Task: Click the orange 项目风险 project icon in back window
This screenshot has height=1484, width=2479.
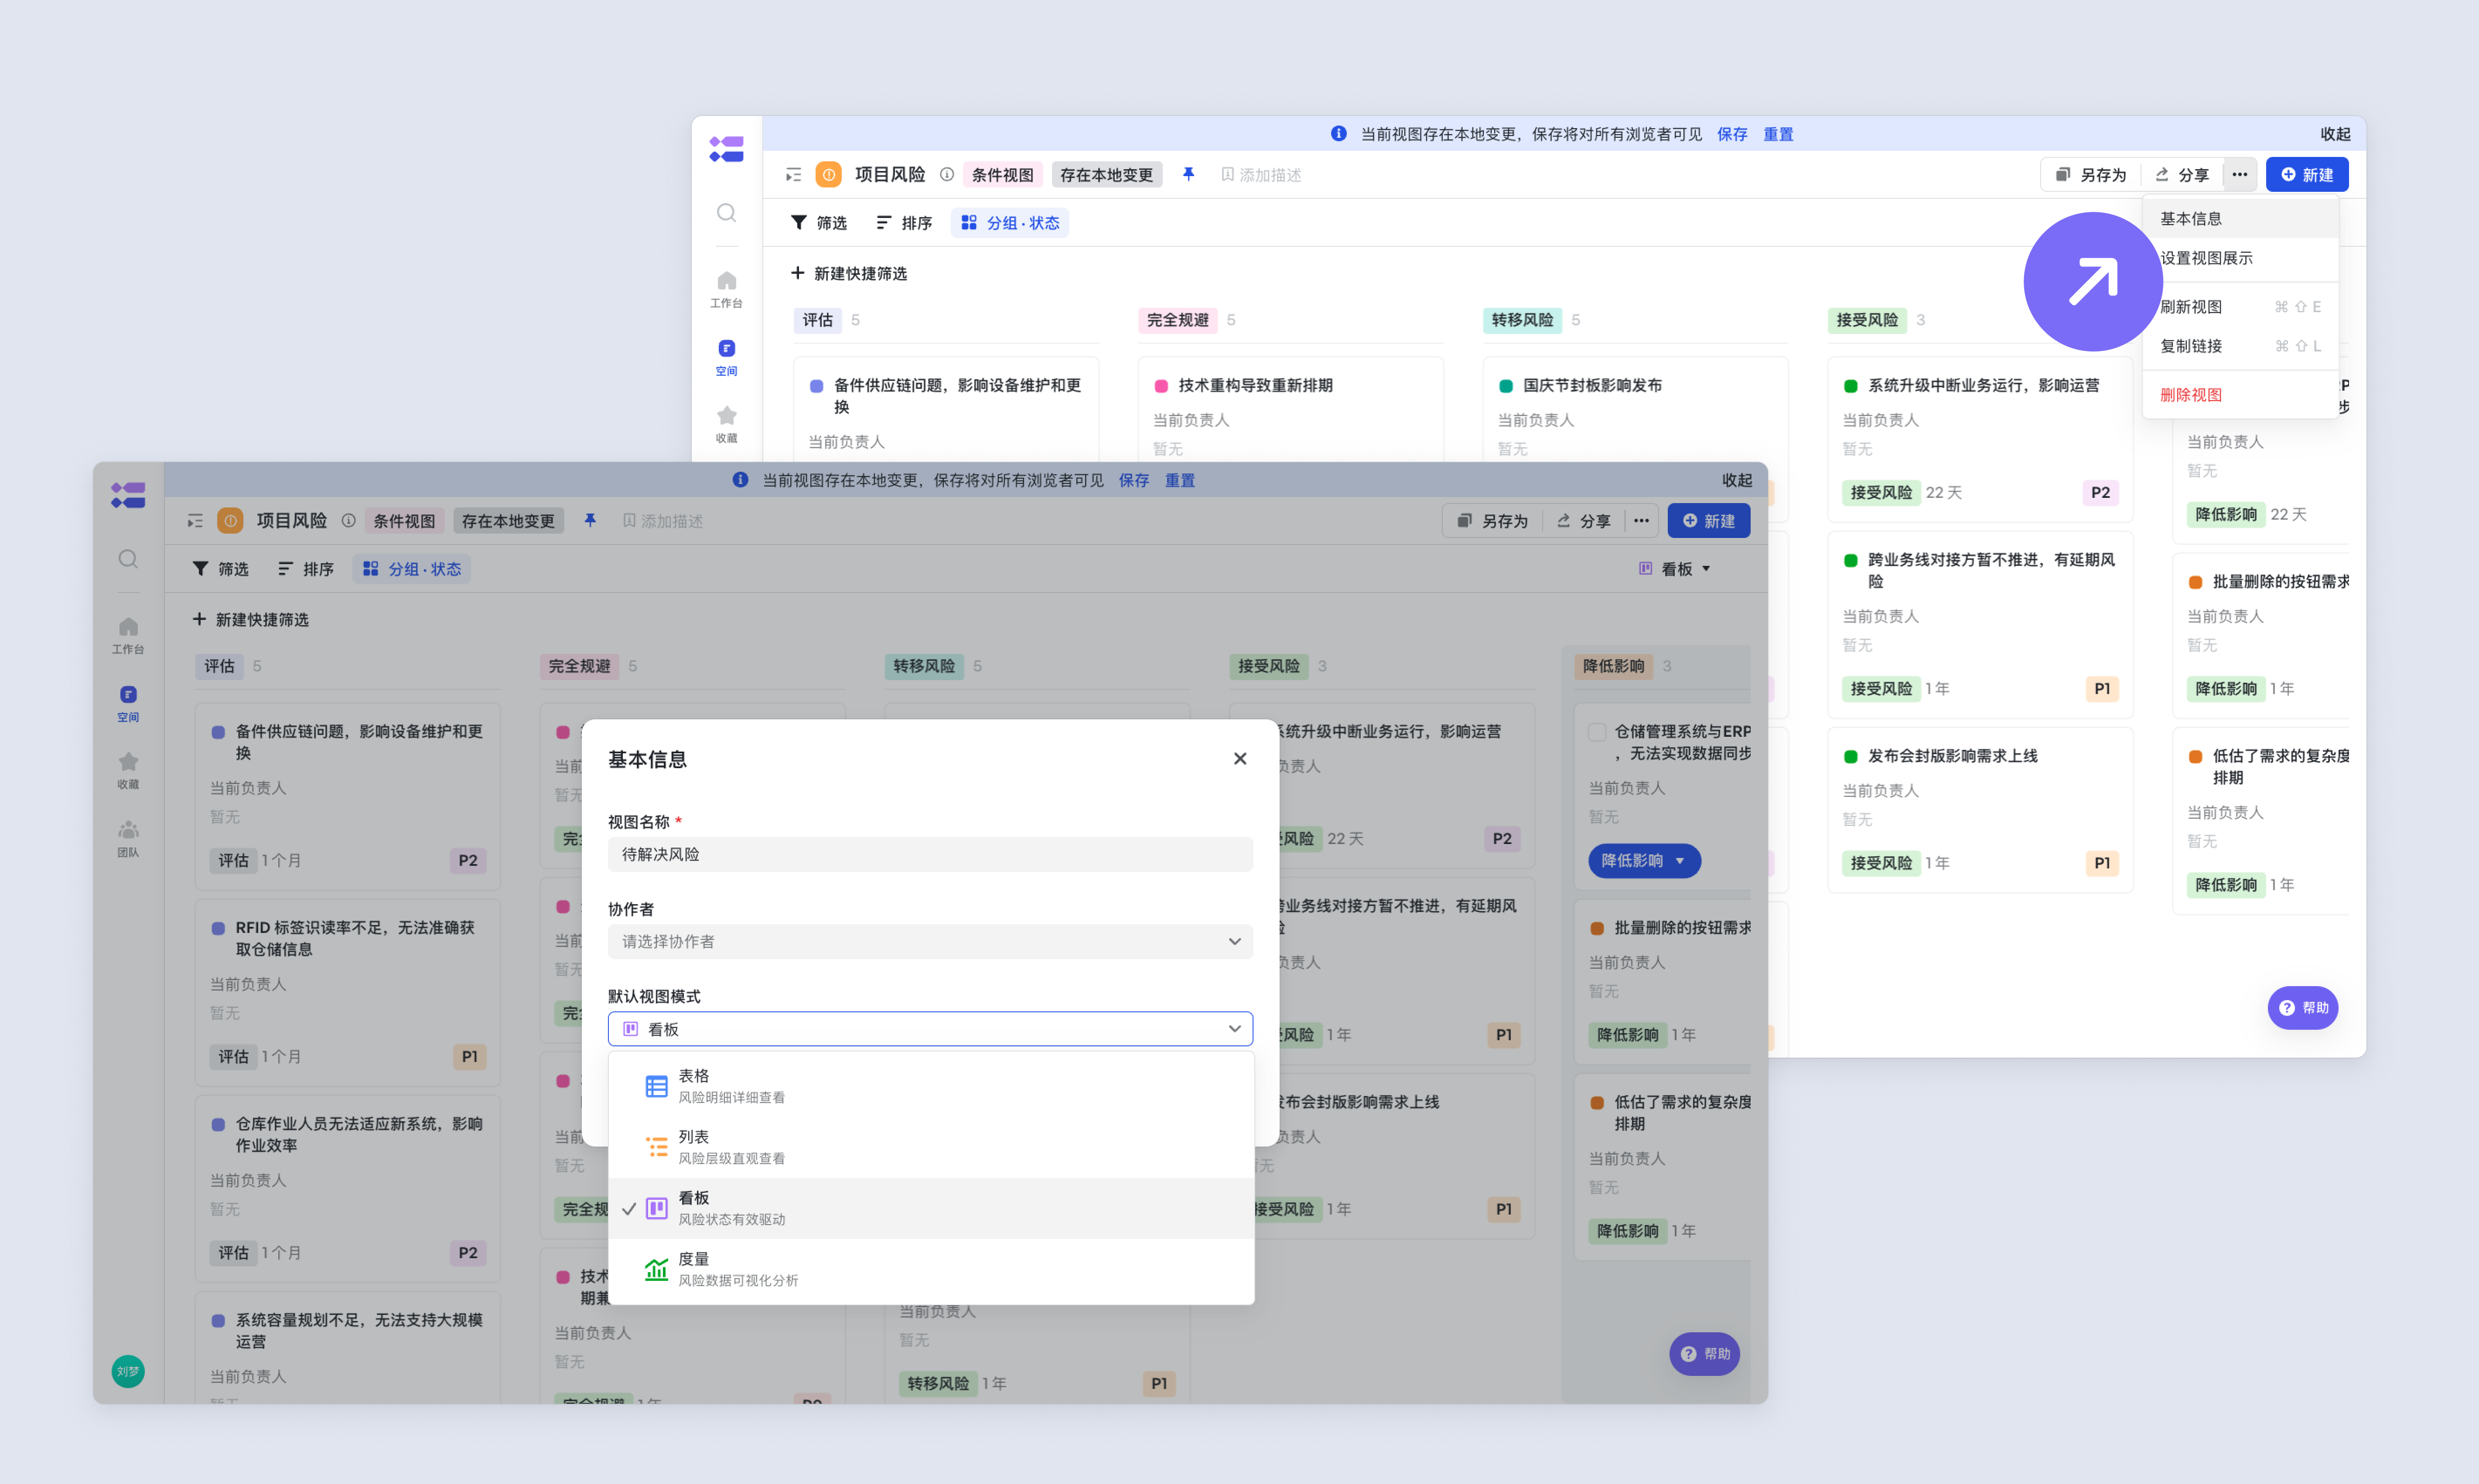Action: [x=828, y=175]
